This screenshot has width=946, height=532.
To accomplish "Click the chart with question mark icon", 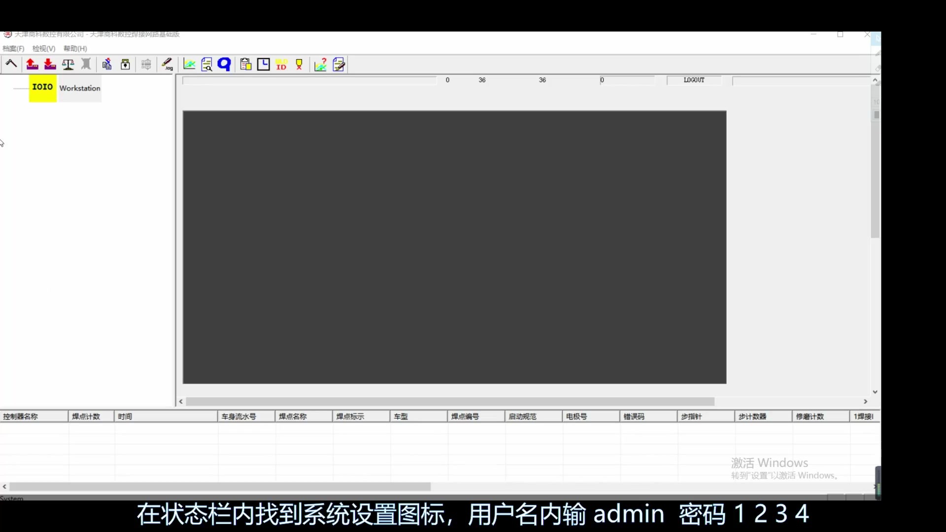I will (x=321, y=64).
